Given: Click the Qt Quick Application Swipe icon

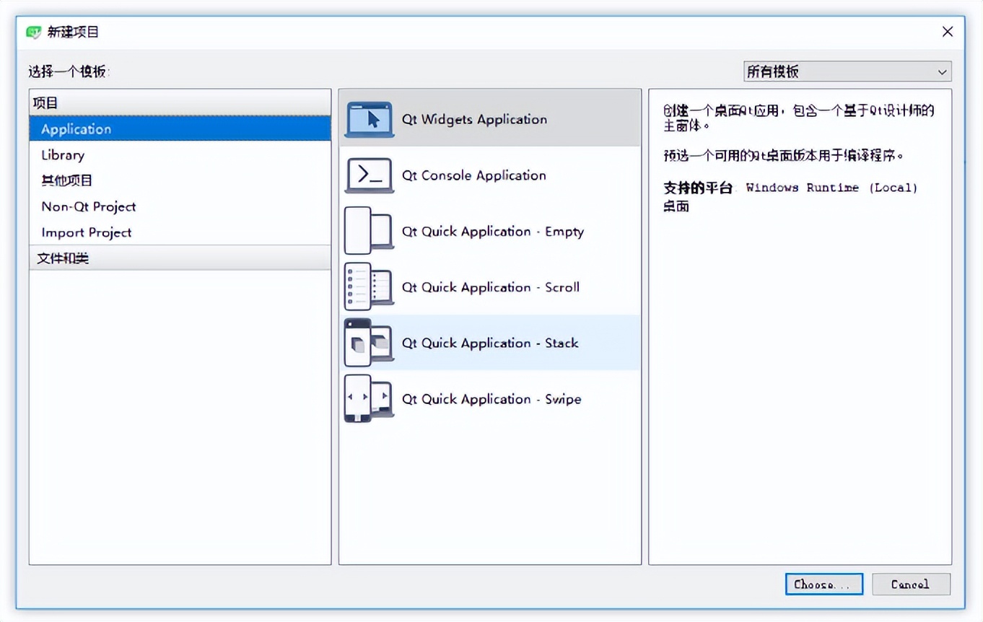Looking at the screenshot, I should (369, 399).
